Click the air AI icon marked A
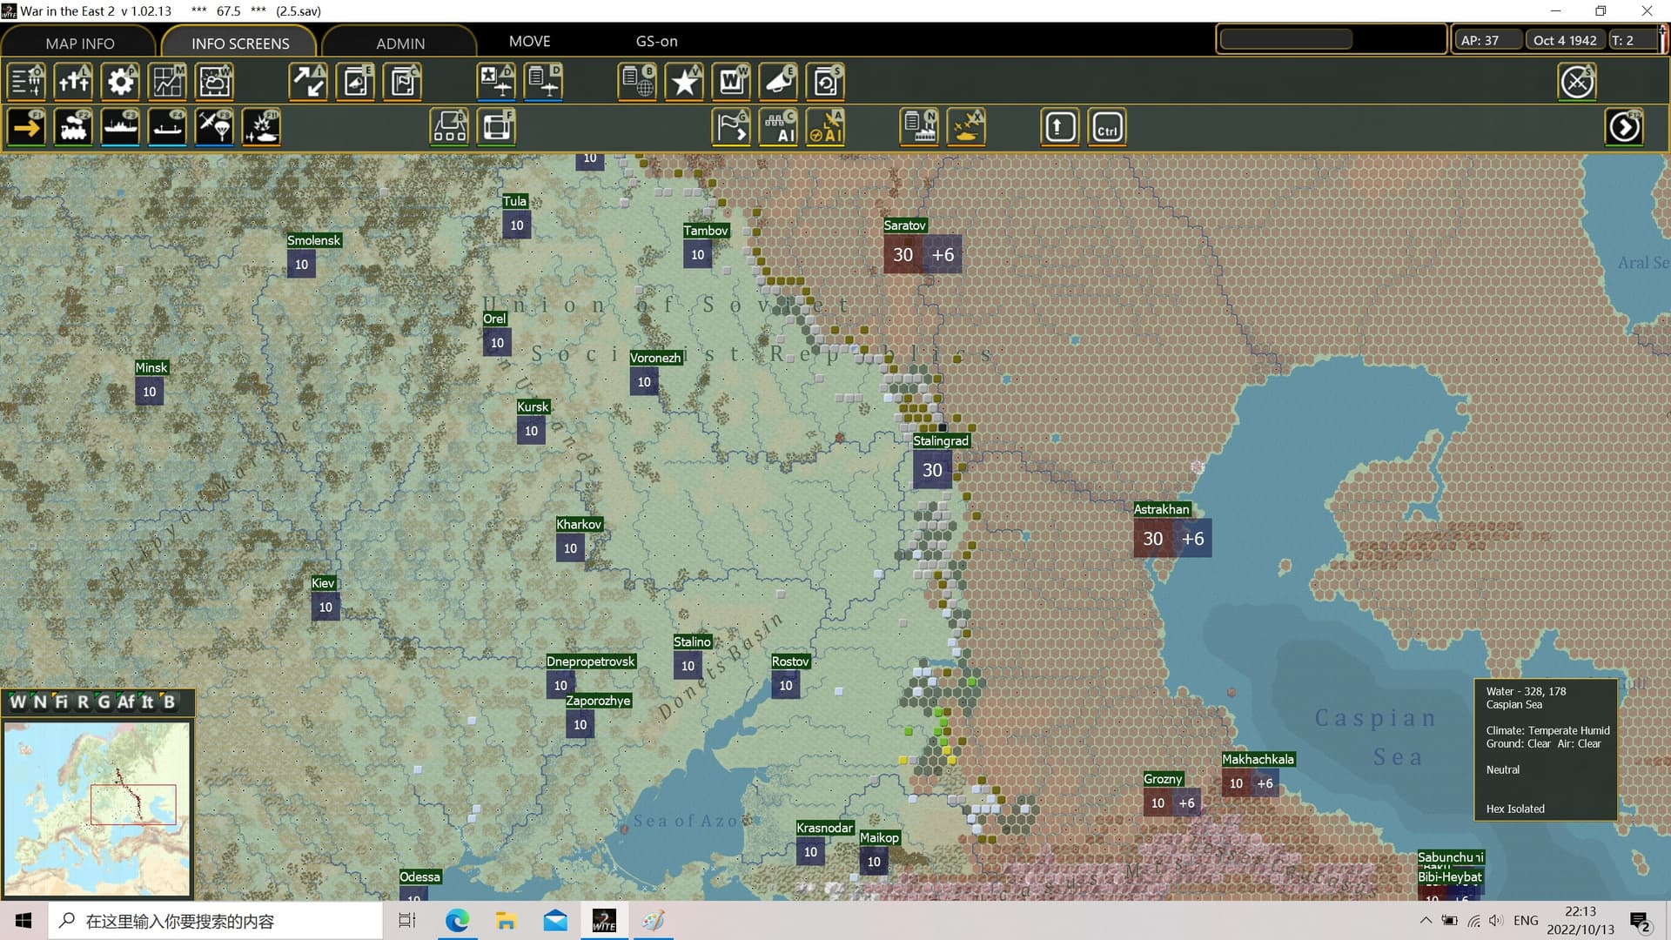1671x940 pixels. click(826, 128)
